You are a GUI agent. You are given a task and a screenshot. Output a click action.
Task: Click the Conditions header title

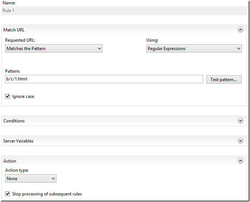[x=14, y=121]
